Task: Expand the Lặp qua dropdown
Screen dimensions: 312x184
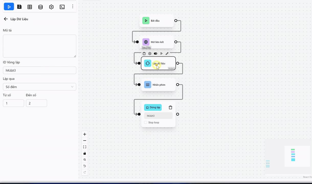Action: (x=39, y=87)
